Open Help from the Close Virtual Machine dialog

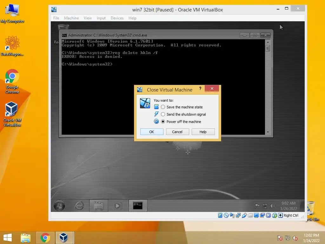[203, 132]
